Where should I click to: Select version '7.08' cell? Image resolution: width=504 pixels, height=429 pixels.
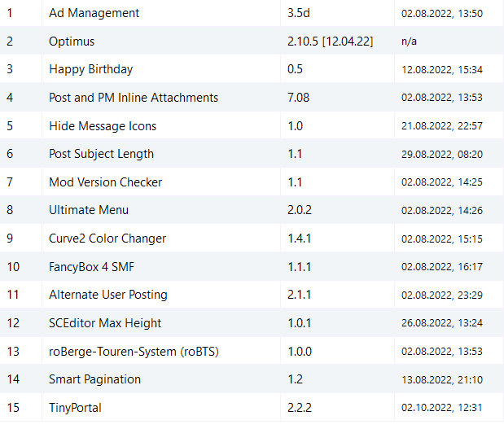click(298, 98)
